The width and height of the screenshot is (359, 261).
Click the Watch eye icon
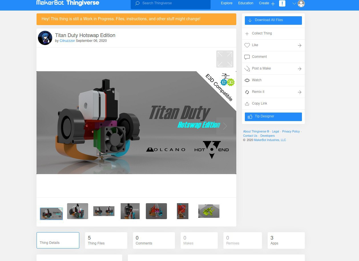point(247,80)
